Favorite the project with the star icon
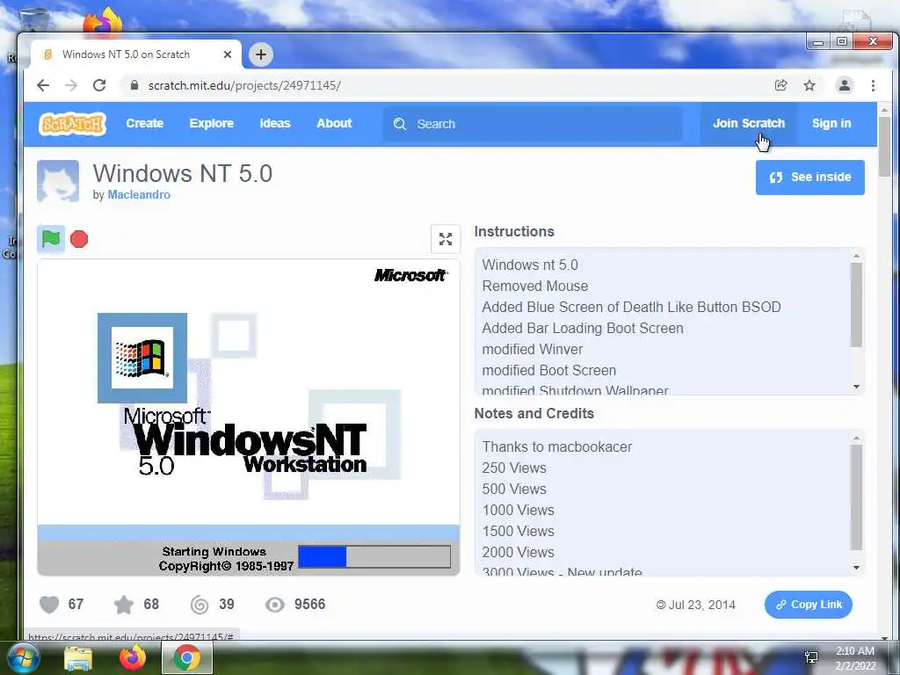900x675 pixels. pyautogui.click(x=123, y=605)
